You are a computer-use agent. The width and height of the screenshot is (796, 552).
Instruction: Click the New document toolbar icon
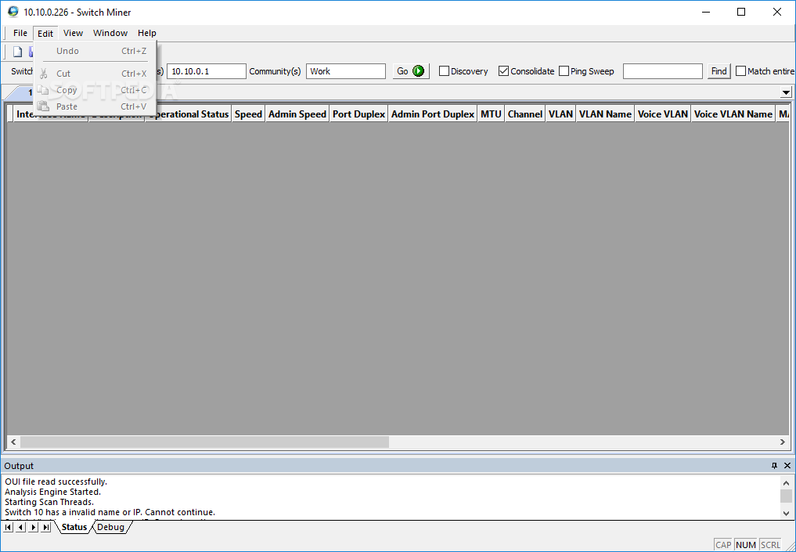[x=18, y=52]
